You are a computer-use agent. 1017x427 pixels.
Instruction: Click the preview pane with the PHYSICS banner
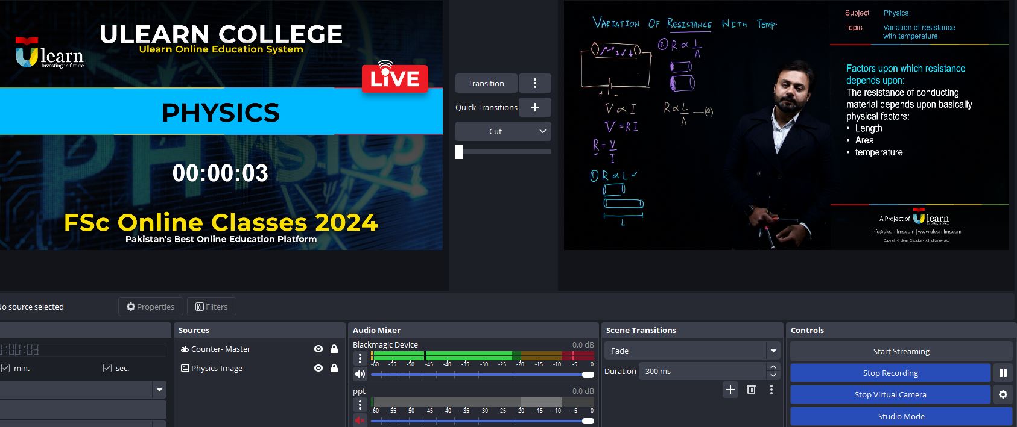coord(221,125)
